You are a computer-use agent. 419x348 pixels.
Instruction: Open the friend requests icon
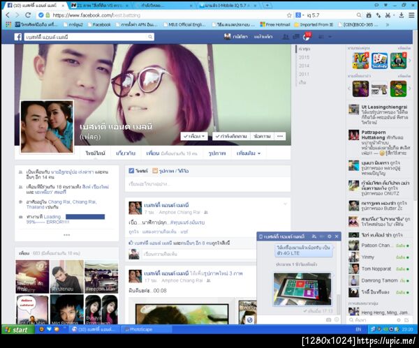(x=286, y=36)
